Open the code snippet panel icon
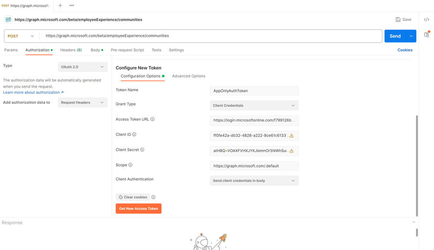This screenshot has width=434, height=250. point(427,20)
